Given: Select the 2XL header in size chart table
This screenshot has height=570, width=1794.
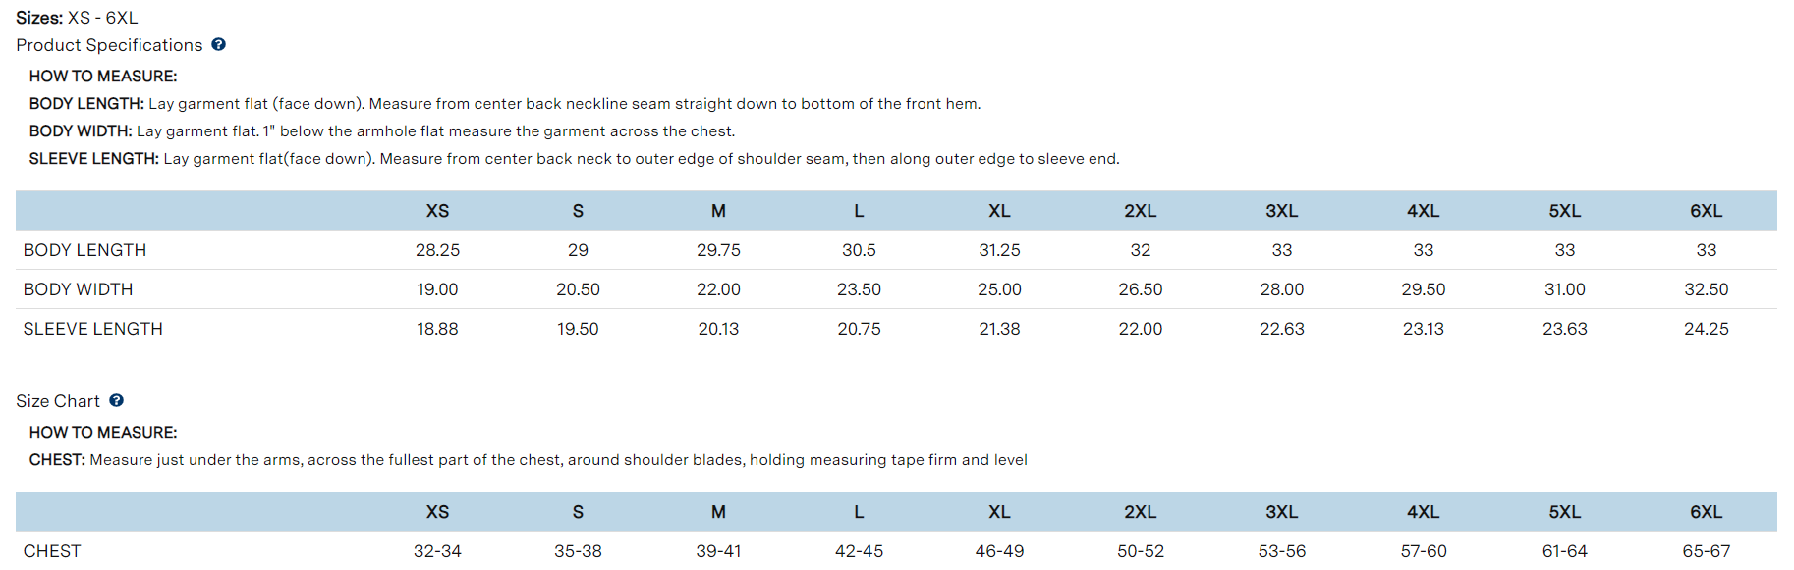Looking at the screenshot, I should (1140, 512).
